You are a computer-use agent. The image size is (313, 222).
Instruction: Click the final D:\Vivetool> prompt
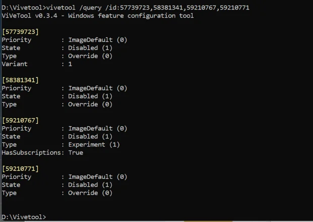pos(24,217)
